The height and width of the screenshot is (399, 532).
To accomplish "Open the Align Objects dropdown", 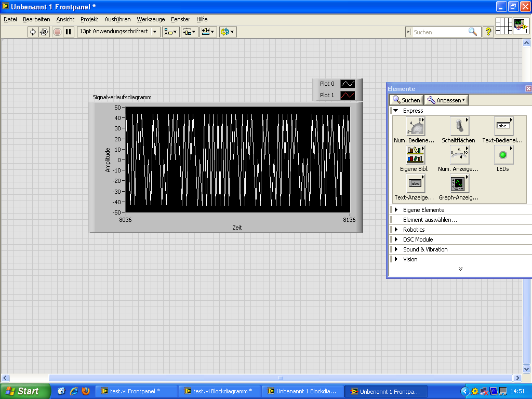I will (x=170, y=32).
